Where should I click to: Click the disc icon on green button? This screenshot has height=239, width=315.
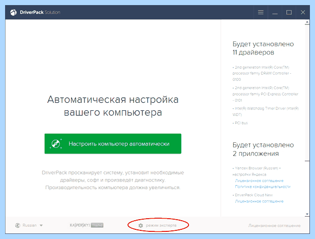tap(56, 144)
